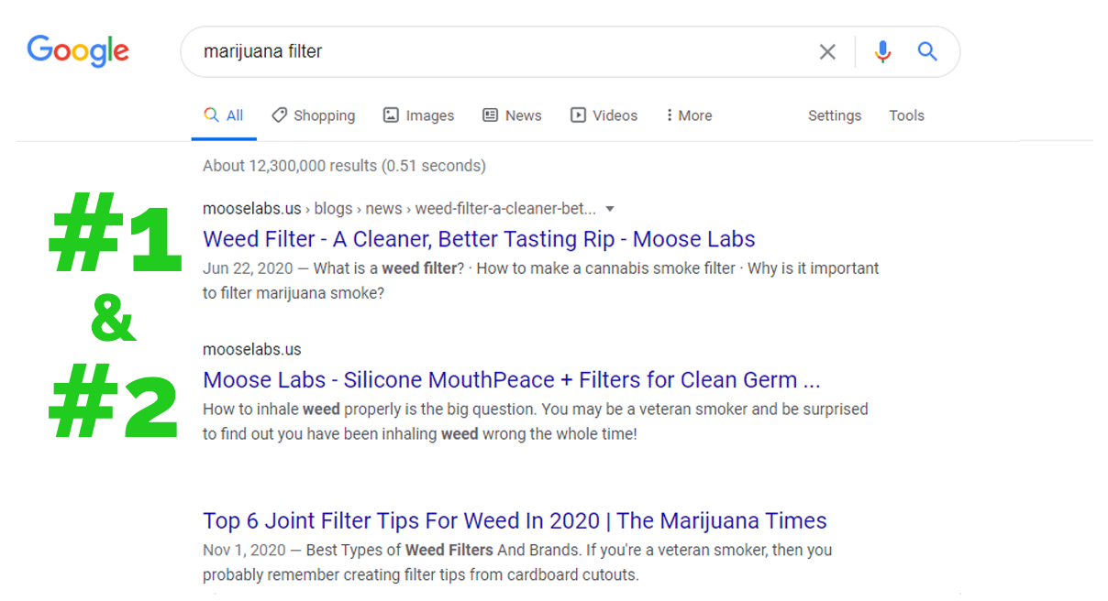This screenshot has width=1108, height=601.
Task: Click the News tab newspaper icon
Action: (491, 115)
